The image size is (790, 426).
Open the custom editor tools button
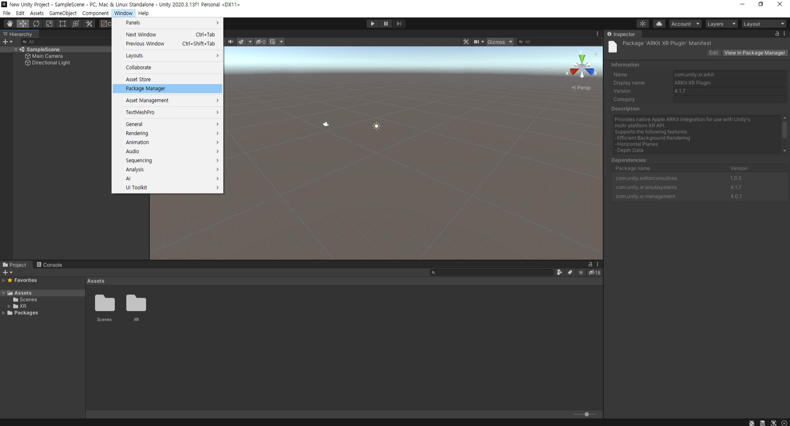point(89,24)
